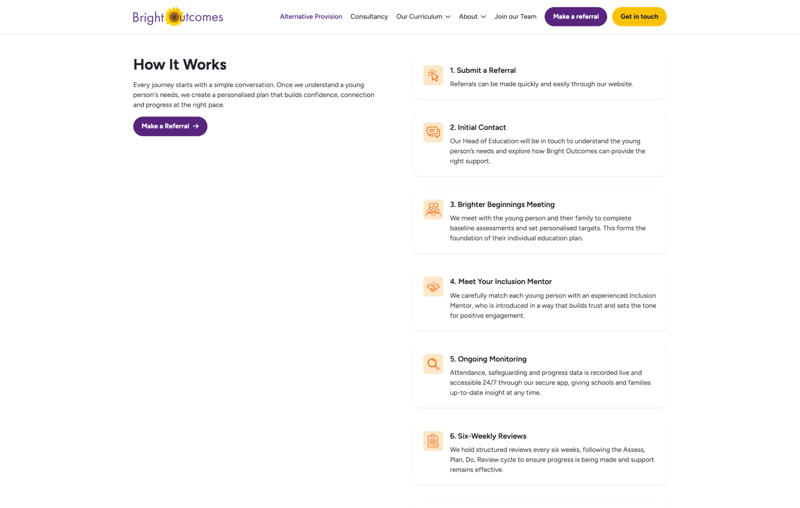Screen dimensions: 800x508
Task: Click the Bright Outcomes sunflower logo
Action: 178,17
